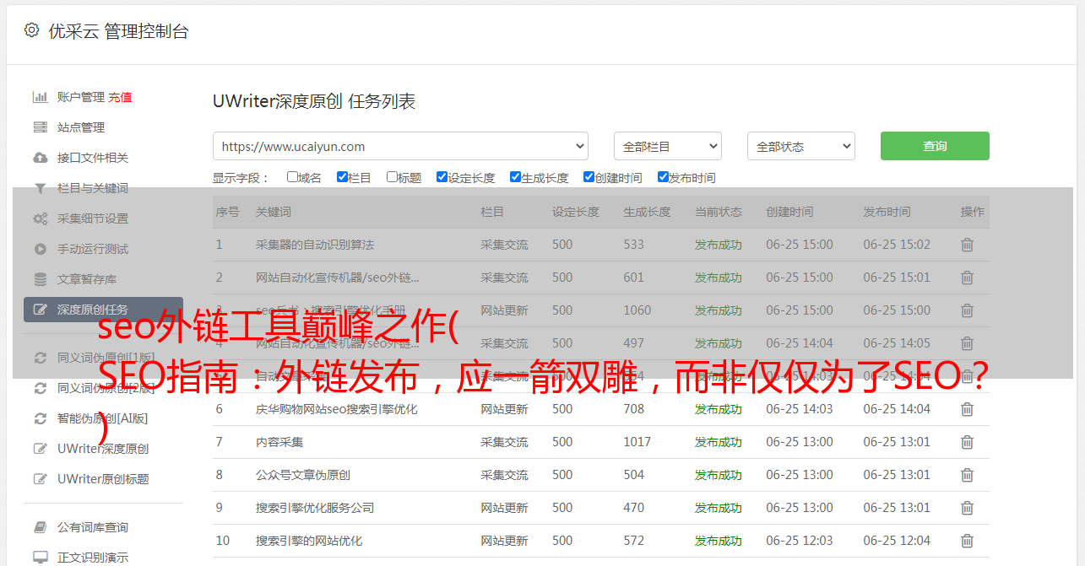Viewport: 1085px width, 566px height.
Task: Click the cloud upload icon for 接口文件相关
Action: [x=40, y=158]
